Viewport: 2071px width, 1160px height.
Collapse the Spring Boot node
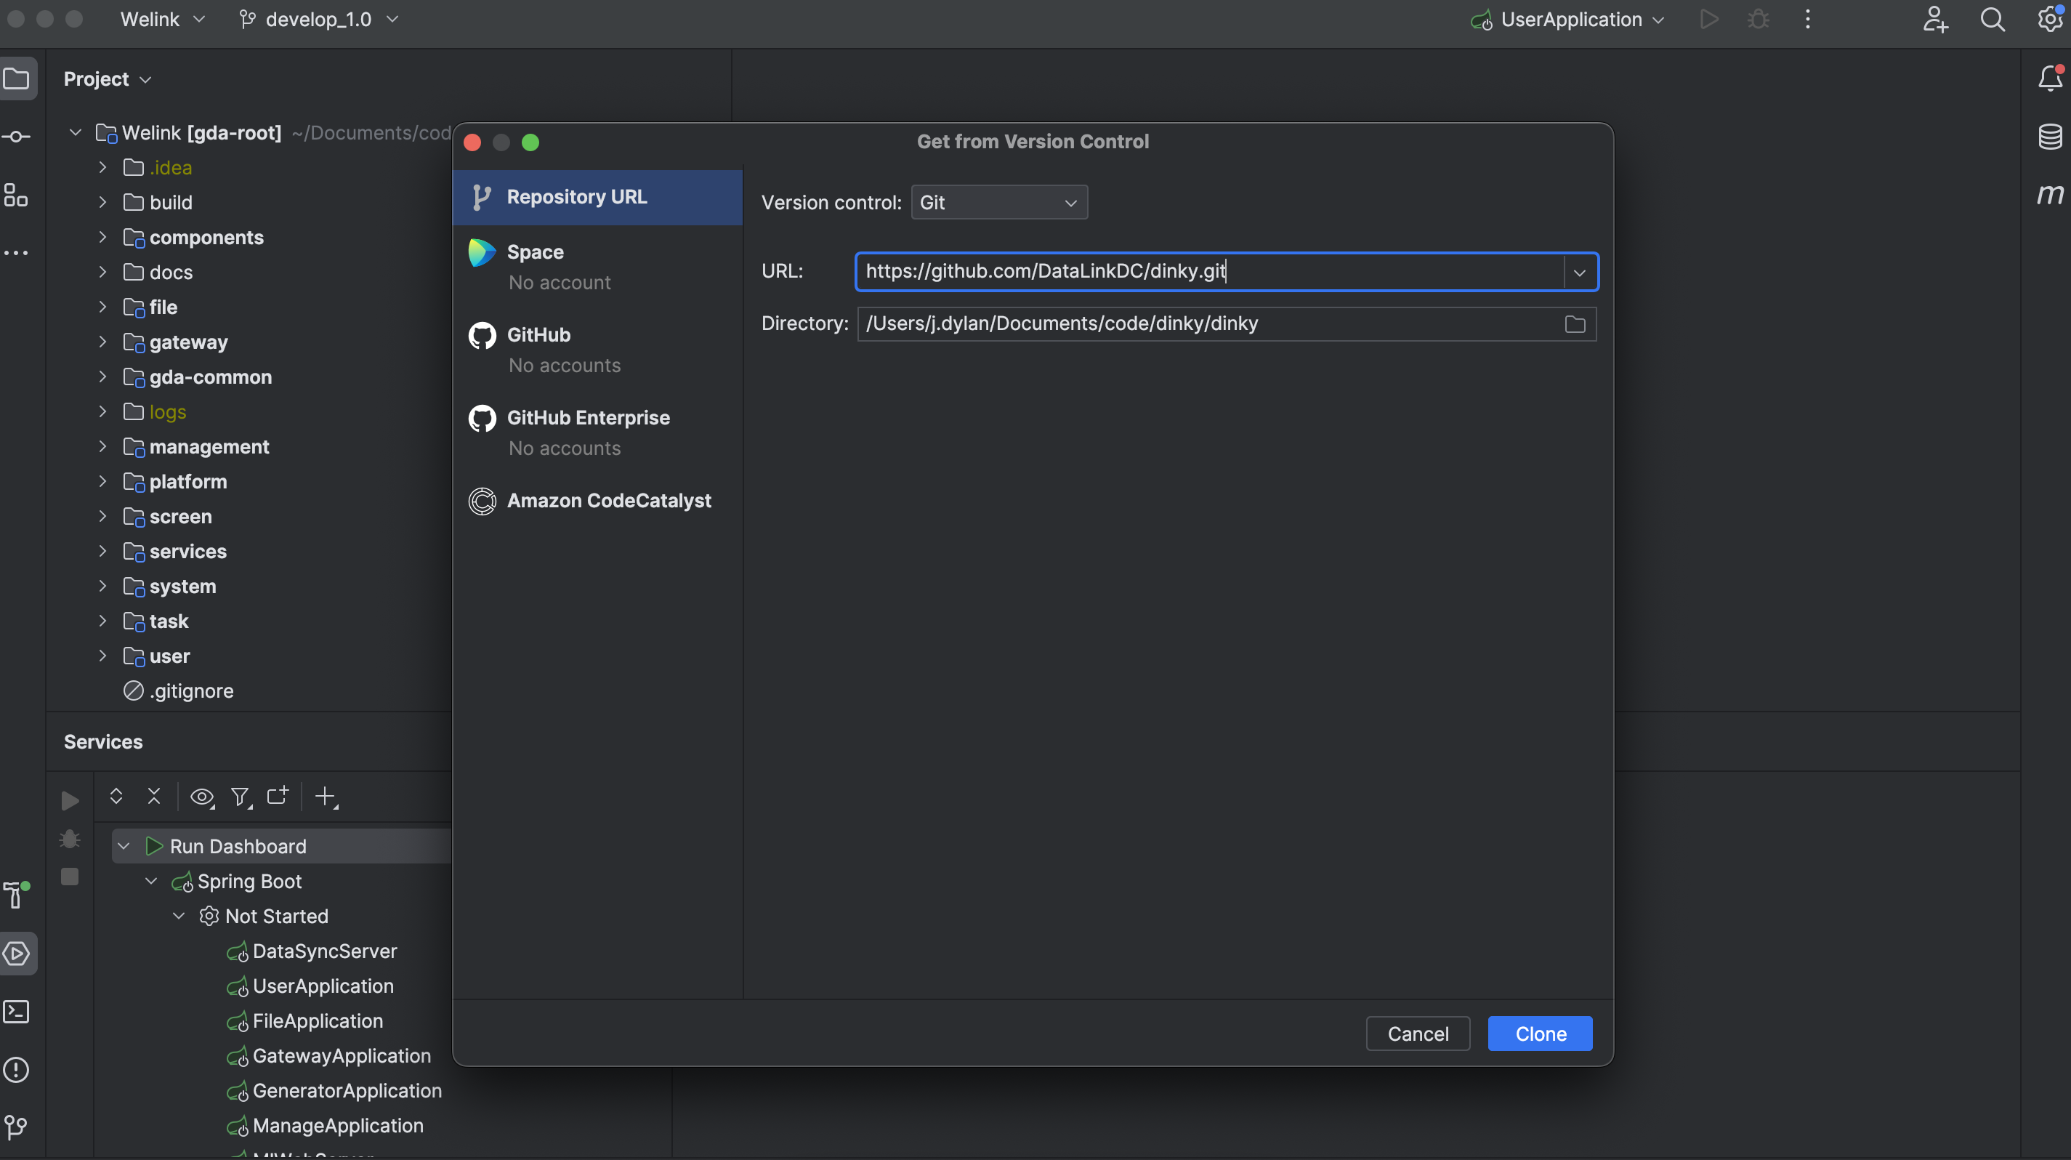click(x=151, y=881)
